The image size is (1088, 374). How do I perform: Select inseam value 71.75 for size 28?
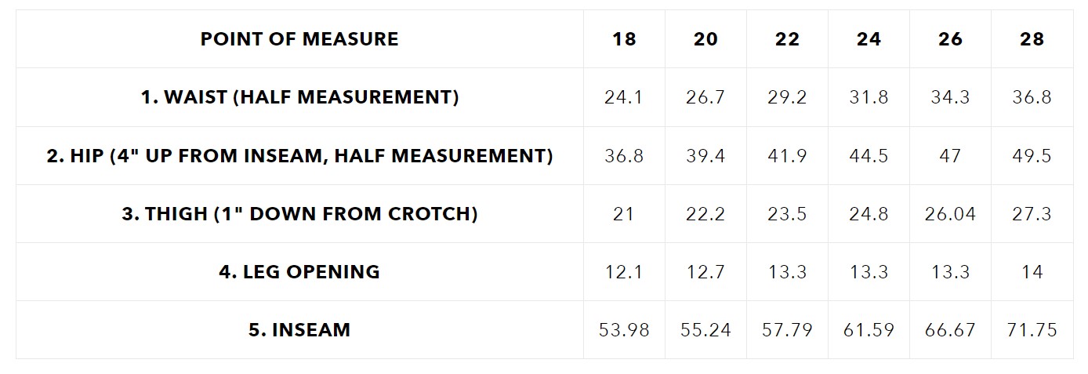coord(1032,329)
